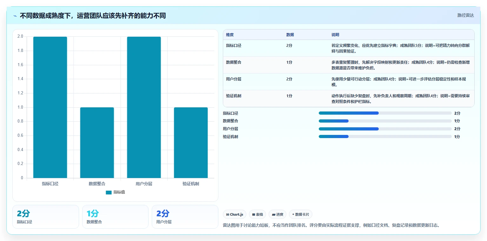Click the 用户分层 bar in the chart

click(144, 107)
